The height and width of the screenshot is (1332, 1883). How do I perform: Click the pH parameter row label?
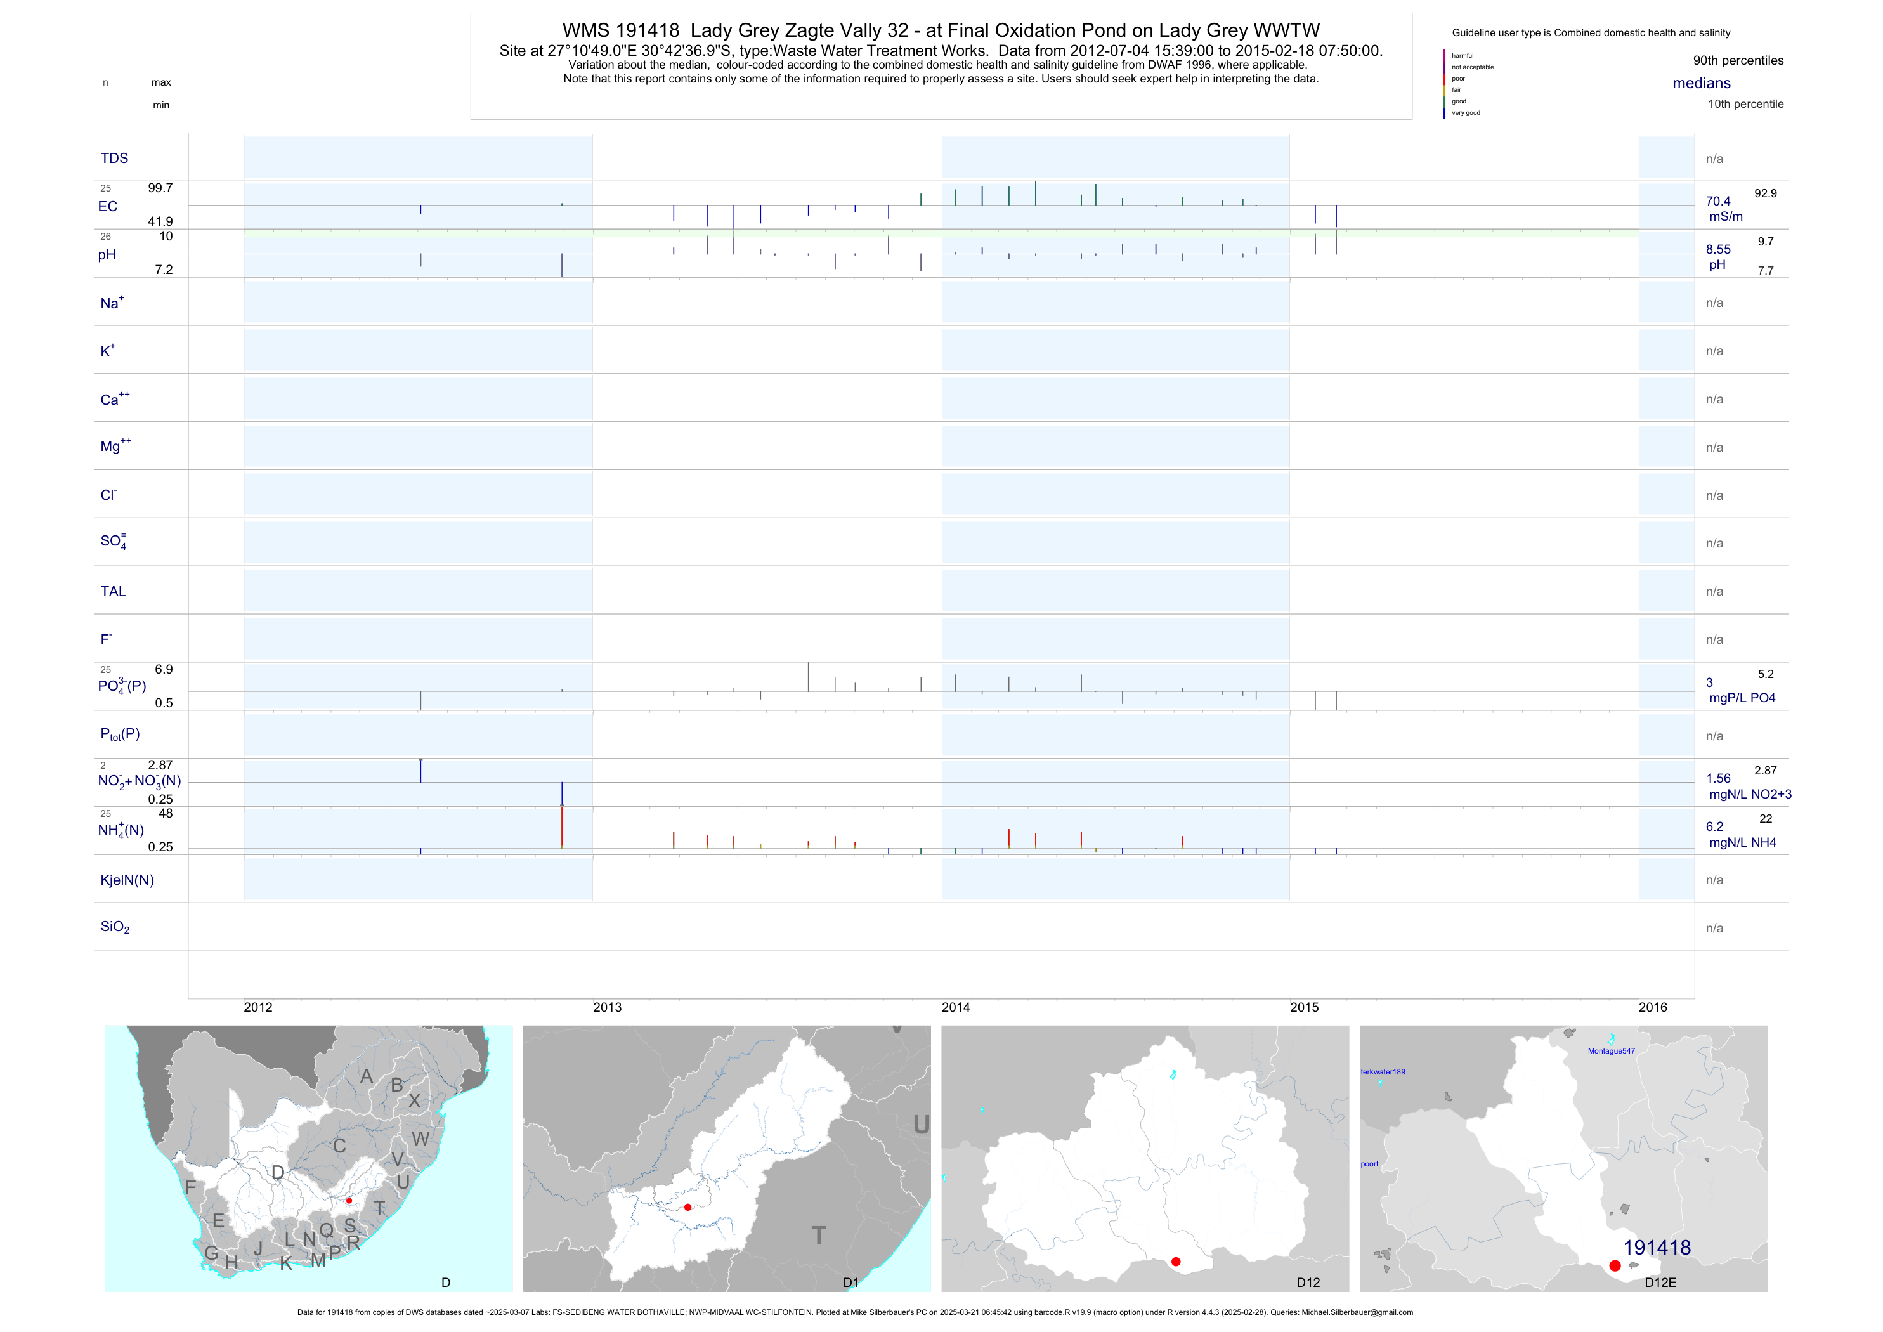(107, 255)
